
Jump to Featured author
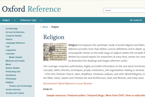(77, 95)
